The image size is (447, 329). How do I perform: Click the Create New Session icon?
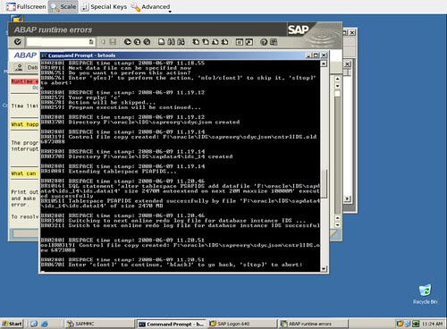tap(240, 42)
